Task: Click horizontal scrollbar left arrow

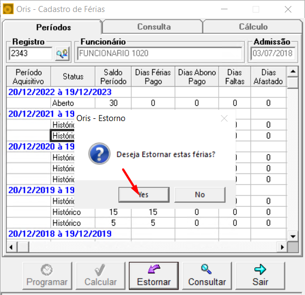Action: tap(11, 247)
